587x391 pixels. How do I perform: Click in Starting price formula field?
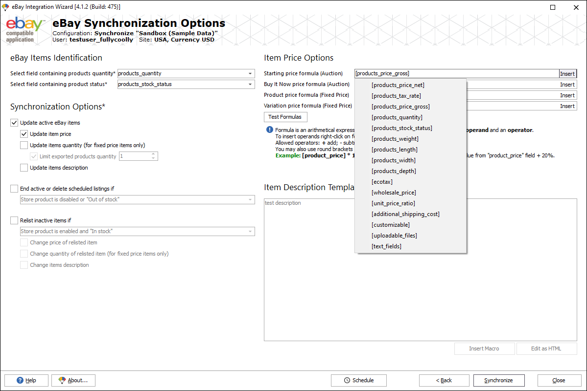click(457, 74)
